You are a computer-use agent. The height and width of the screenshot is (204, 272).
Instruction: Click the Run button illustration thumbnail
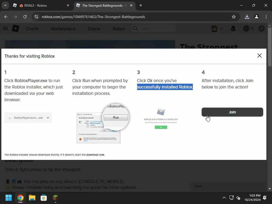click(x=103, y=124)
